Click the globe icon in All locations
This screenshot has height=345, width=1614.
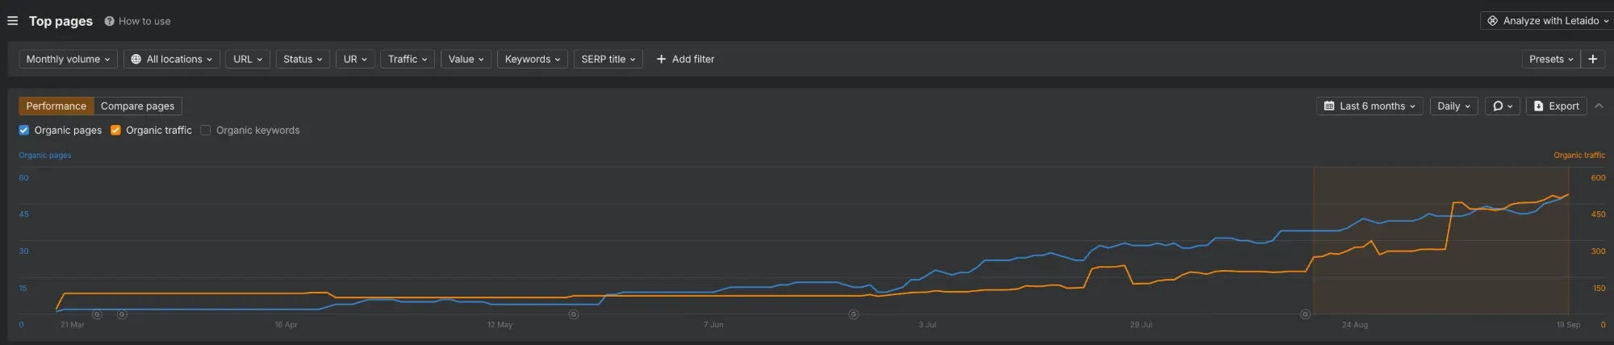pos(136,59)
